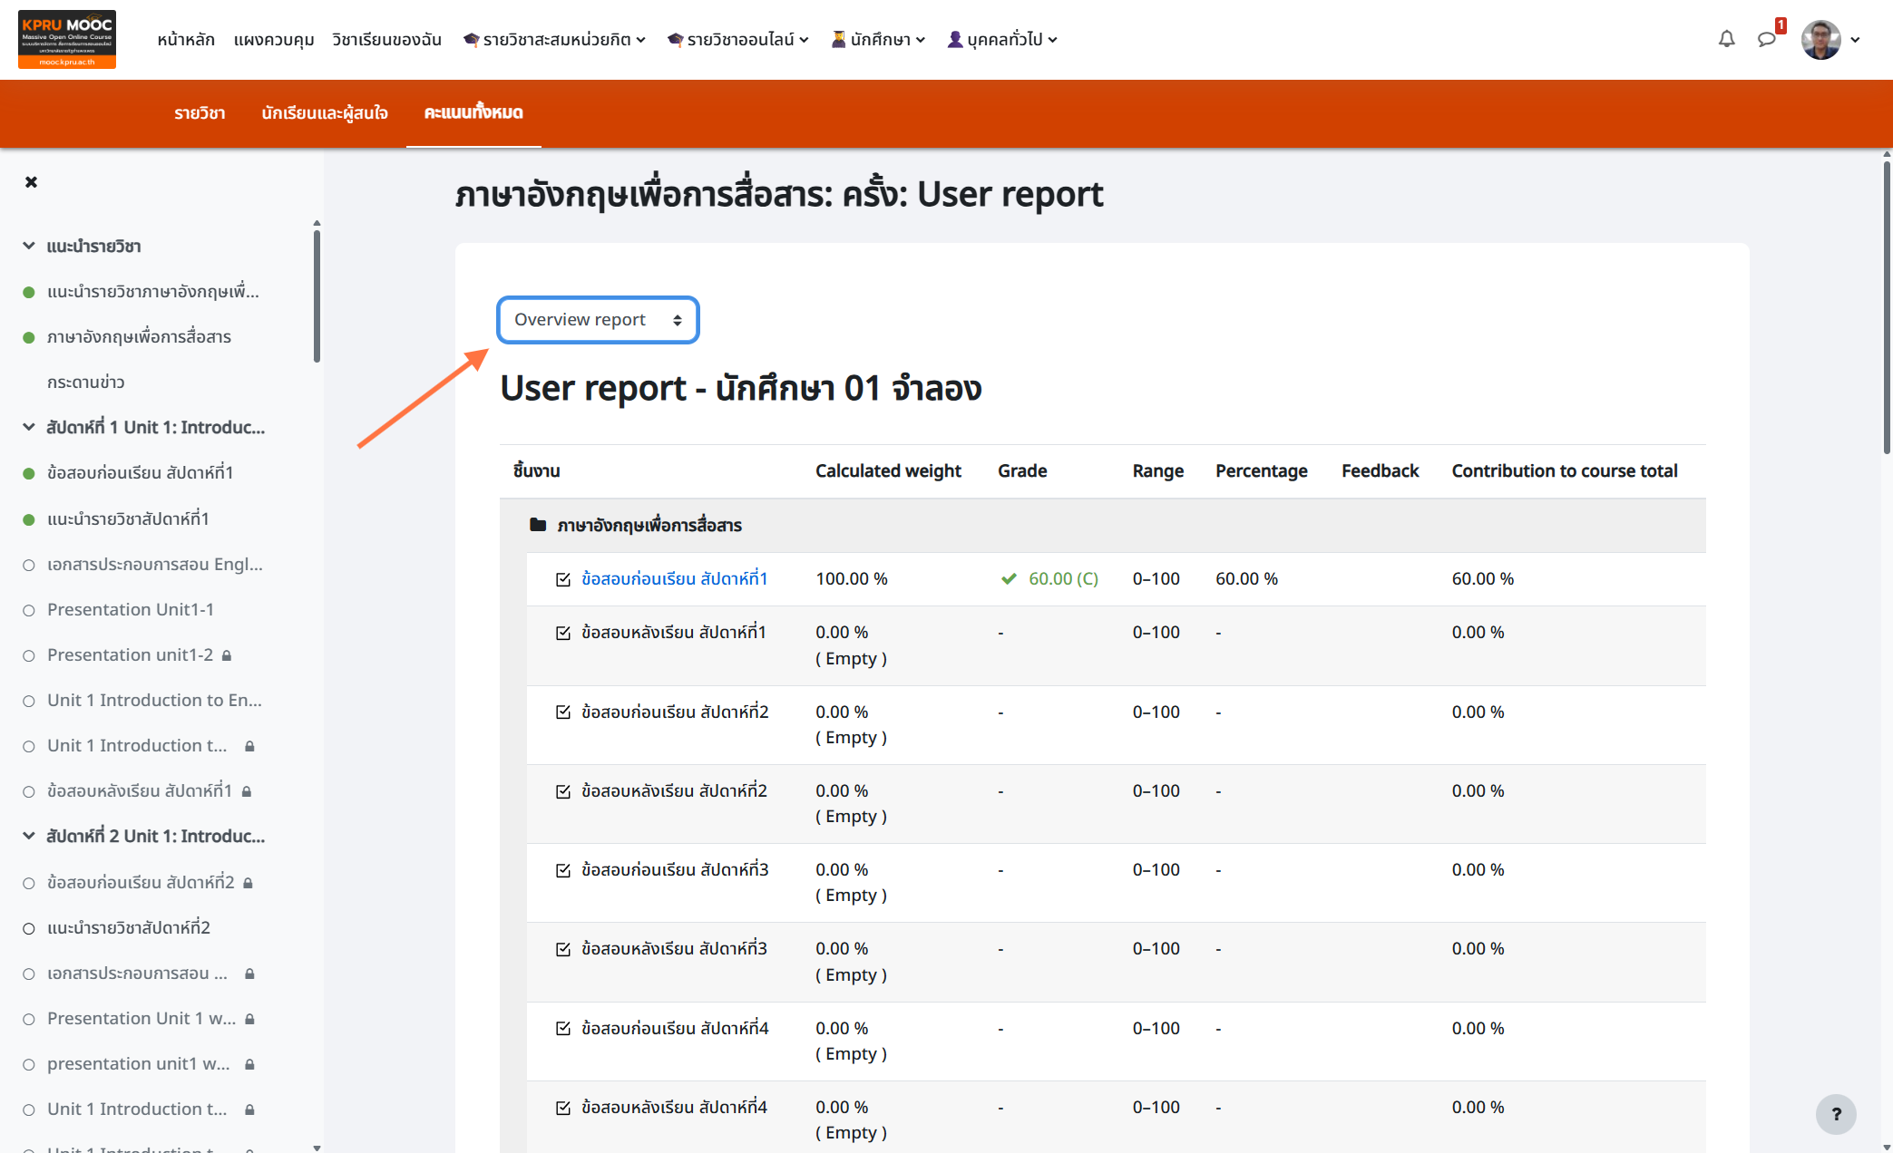Click quiz icon for ข้อสอบหลังเรียน สัปดาห์ที่3 grade row
Screen dimensions: 1893x1153
(x=563, y=949)
